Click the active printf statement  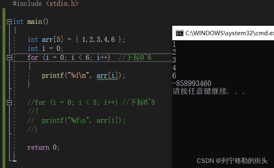click(x=83, y=76)
